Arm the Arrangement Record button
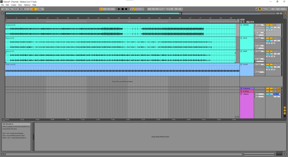The width and height of the screenshot is (288, 157). [x=126, y=9]
